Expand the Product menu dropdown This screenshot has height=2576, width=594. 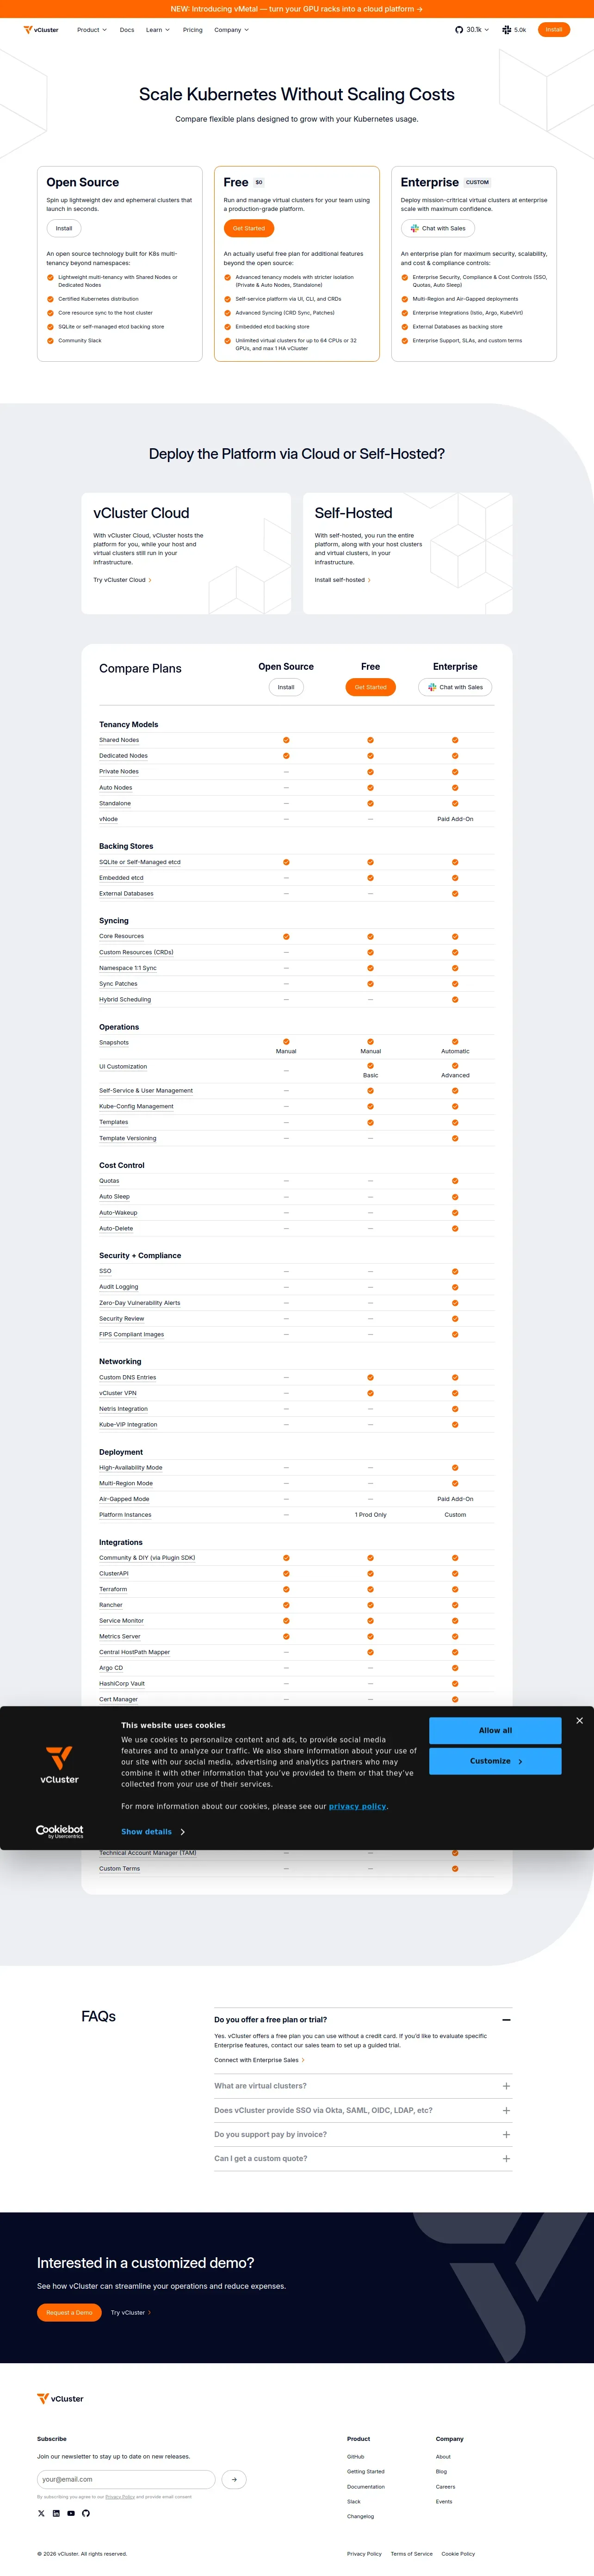point(92,30)
